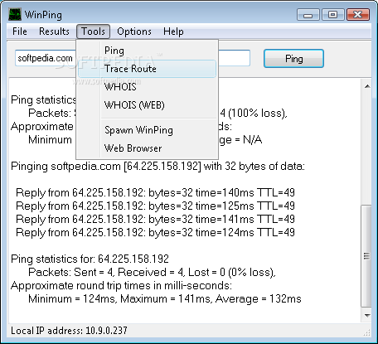378x344 pixels.
Task: Click the scrollbar down arrow
Action: tap(367, 315)
